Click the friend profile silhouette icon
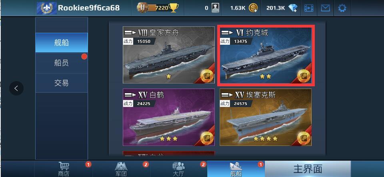Screen dimensions: 384x177 click(x=215, y=8)
